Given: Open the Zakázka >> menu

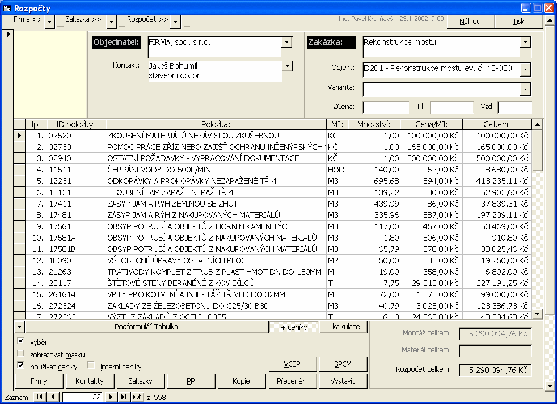Looking at the screenshot, I should click(112, 22).
